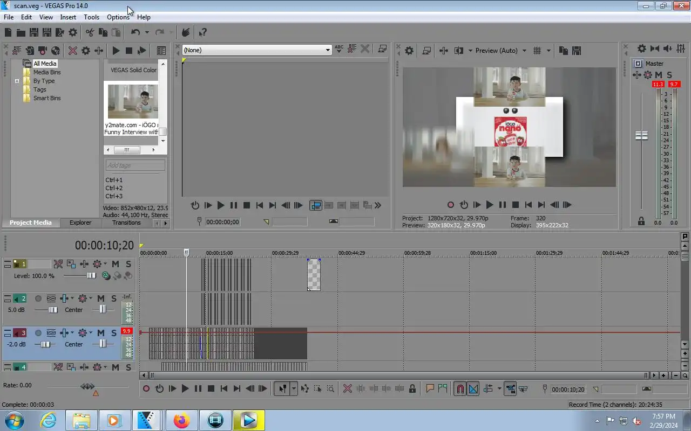Image resolution: width=691 pixels, height=431 pixels.
Task: Select the Zoom edit tool
Action: click(330, 388)
